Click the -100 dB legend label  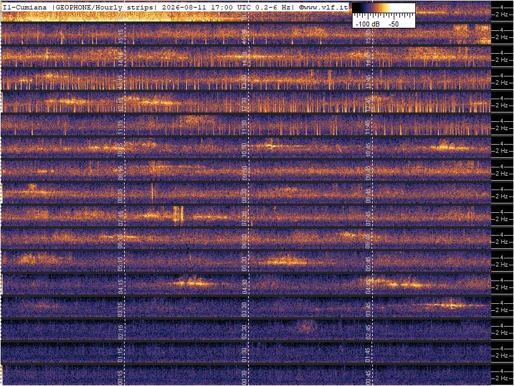368,24
